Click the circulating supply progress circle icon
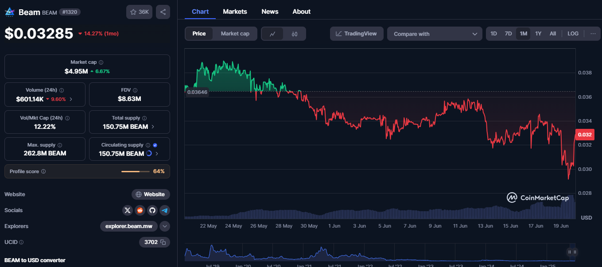This screenshot has width=602, height=267. click(149, 153)
